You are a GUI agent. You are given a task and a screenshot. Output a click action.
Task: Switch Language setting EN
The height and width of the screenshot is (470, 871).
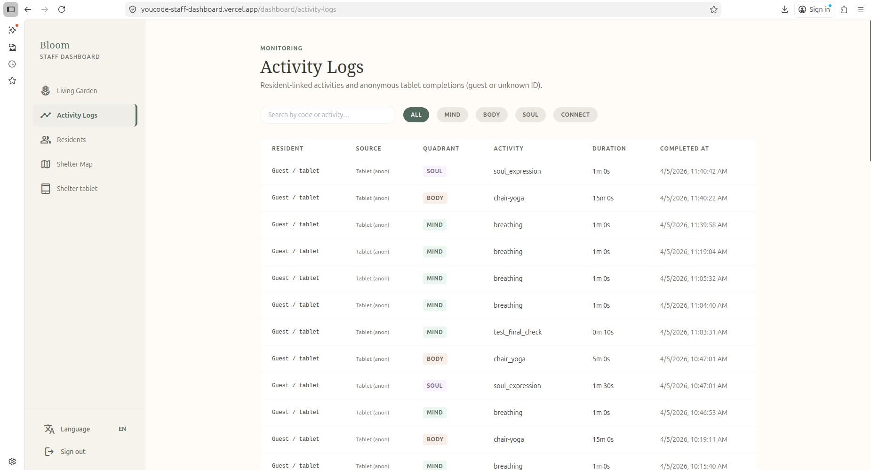tap(85, 429)
